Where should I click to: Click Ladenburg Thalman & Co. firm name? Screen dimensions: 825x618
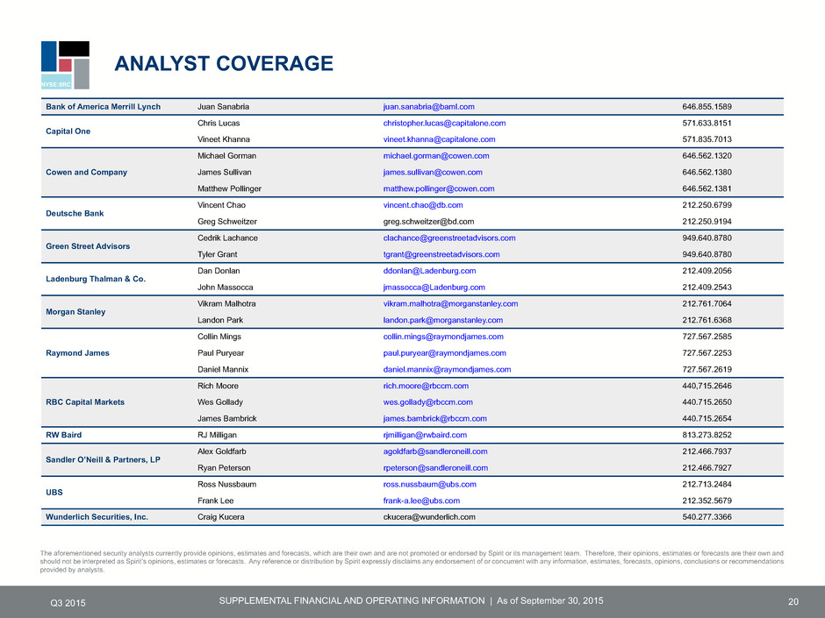pos(96,279)
